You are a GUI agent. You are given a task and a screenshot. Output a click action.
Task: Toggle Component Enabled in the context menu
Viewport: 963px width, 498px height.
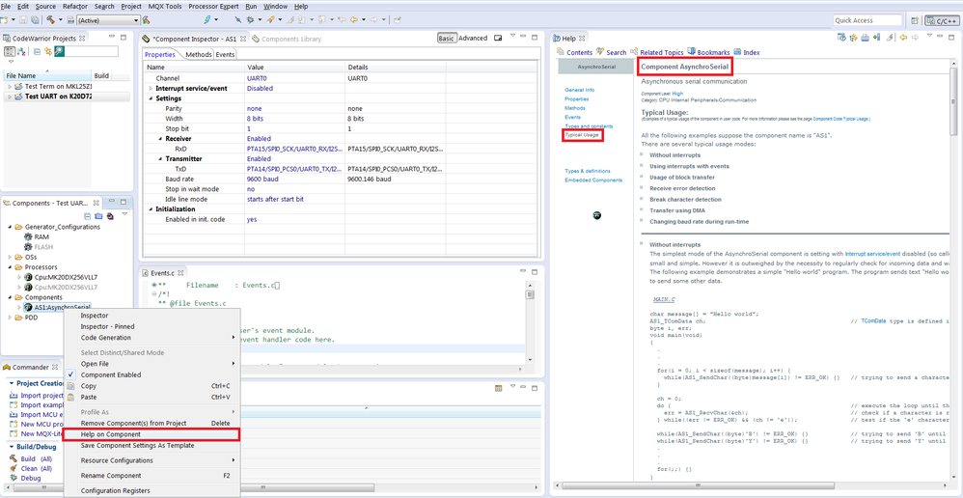click(111, 374)
